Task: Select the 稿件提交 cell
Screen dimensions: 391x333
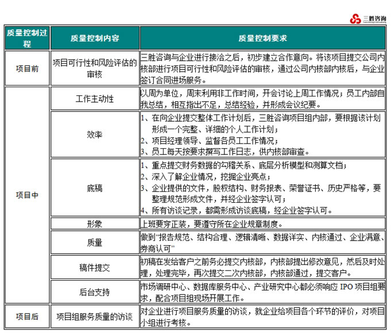Action: pos(95,268)
